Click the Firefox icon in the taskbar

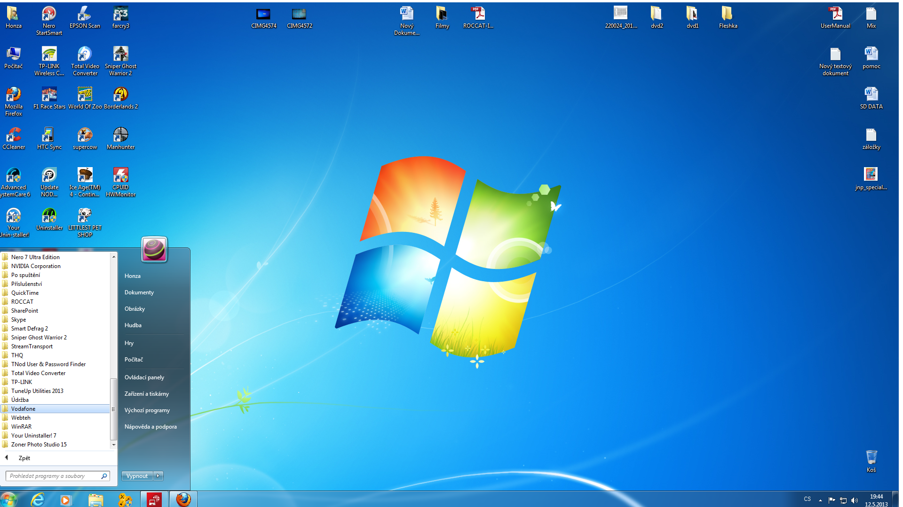point(183,499)
